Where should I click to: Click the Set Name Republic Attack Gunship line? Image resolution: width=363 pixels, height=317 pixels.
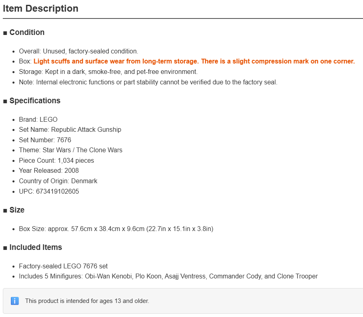70,130
